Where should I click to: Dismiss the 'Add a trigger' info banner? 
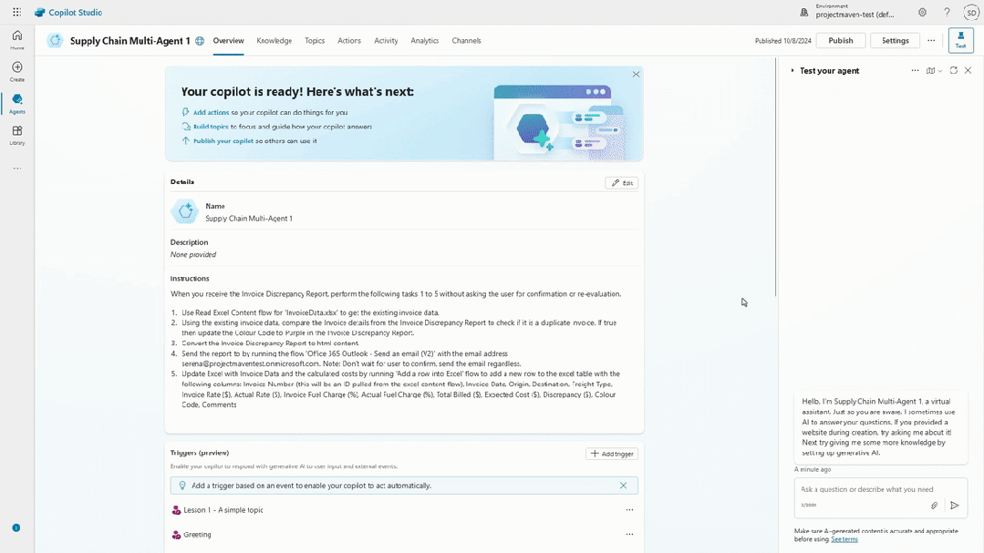tap(624, 486)
